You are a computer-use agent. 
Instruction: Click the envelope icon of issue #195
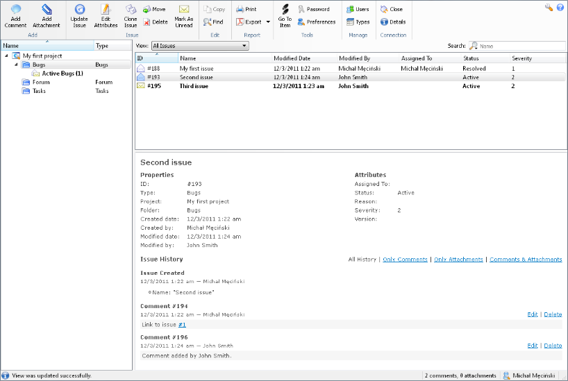coord(140,86)
